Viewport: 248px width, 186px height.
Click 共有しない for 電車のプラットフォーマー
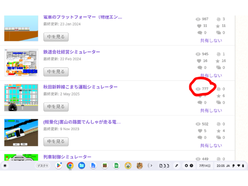point(211,40)
